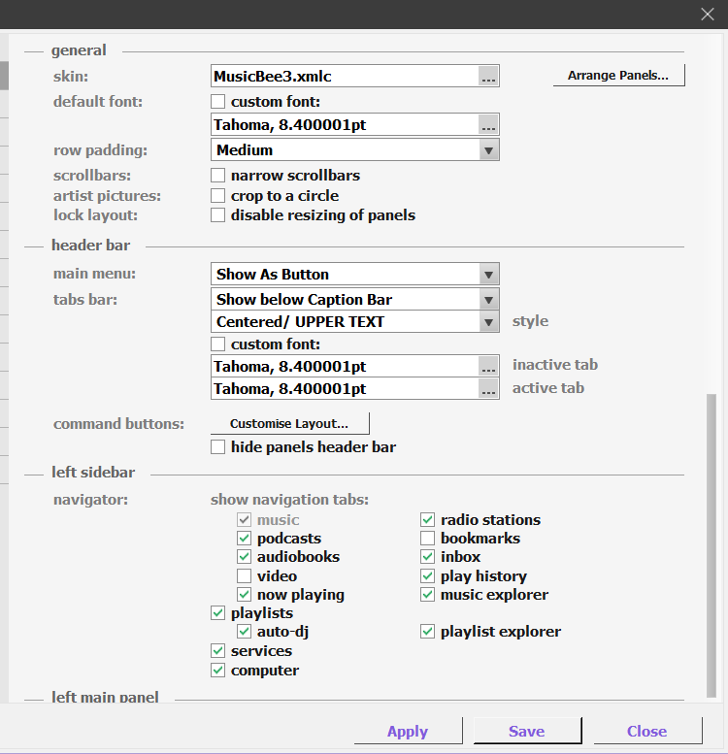Enable the bookmarks navigation tab

pyautogui.click(x=427, y=539)
